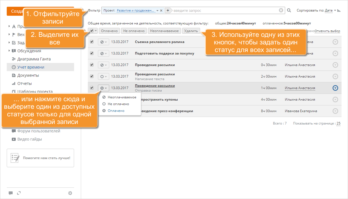Open 'Документы' section in the sidebar

(x=28, y=75)
